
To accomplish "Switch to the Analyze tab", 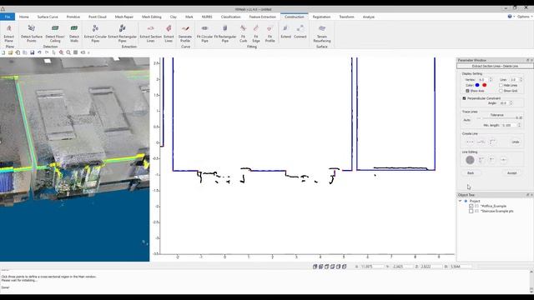I will (x=369, y=17).
